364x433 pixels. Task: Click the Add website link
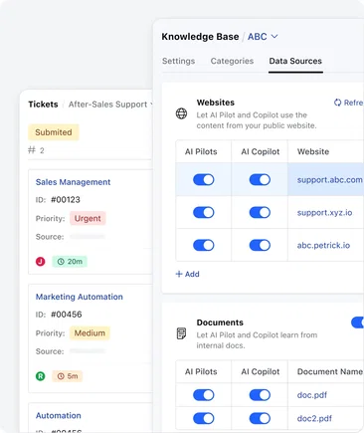point(187,274)
